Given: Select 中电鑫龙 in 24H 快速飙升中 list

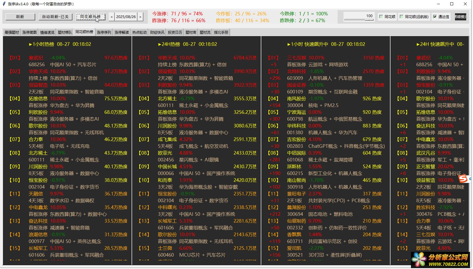Looking at the screenshot, I should tap(426, 140).
